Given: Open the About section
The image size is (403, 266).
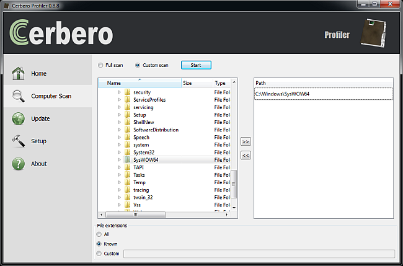Looking at the screenshot, I should pos(48,164).
